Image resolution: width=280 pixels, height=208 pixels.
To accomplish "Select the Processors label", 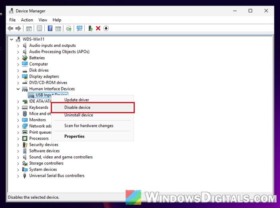I will click(x=39, y=138).
